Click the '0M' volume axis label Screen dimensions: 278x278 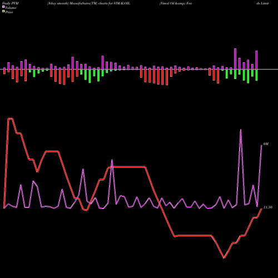[266, 144]
